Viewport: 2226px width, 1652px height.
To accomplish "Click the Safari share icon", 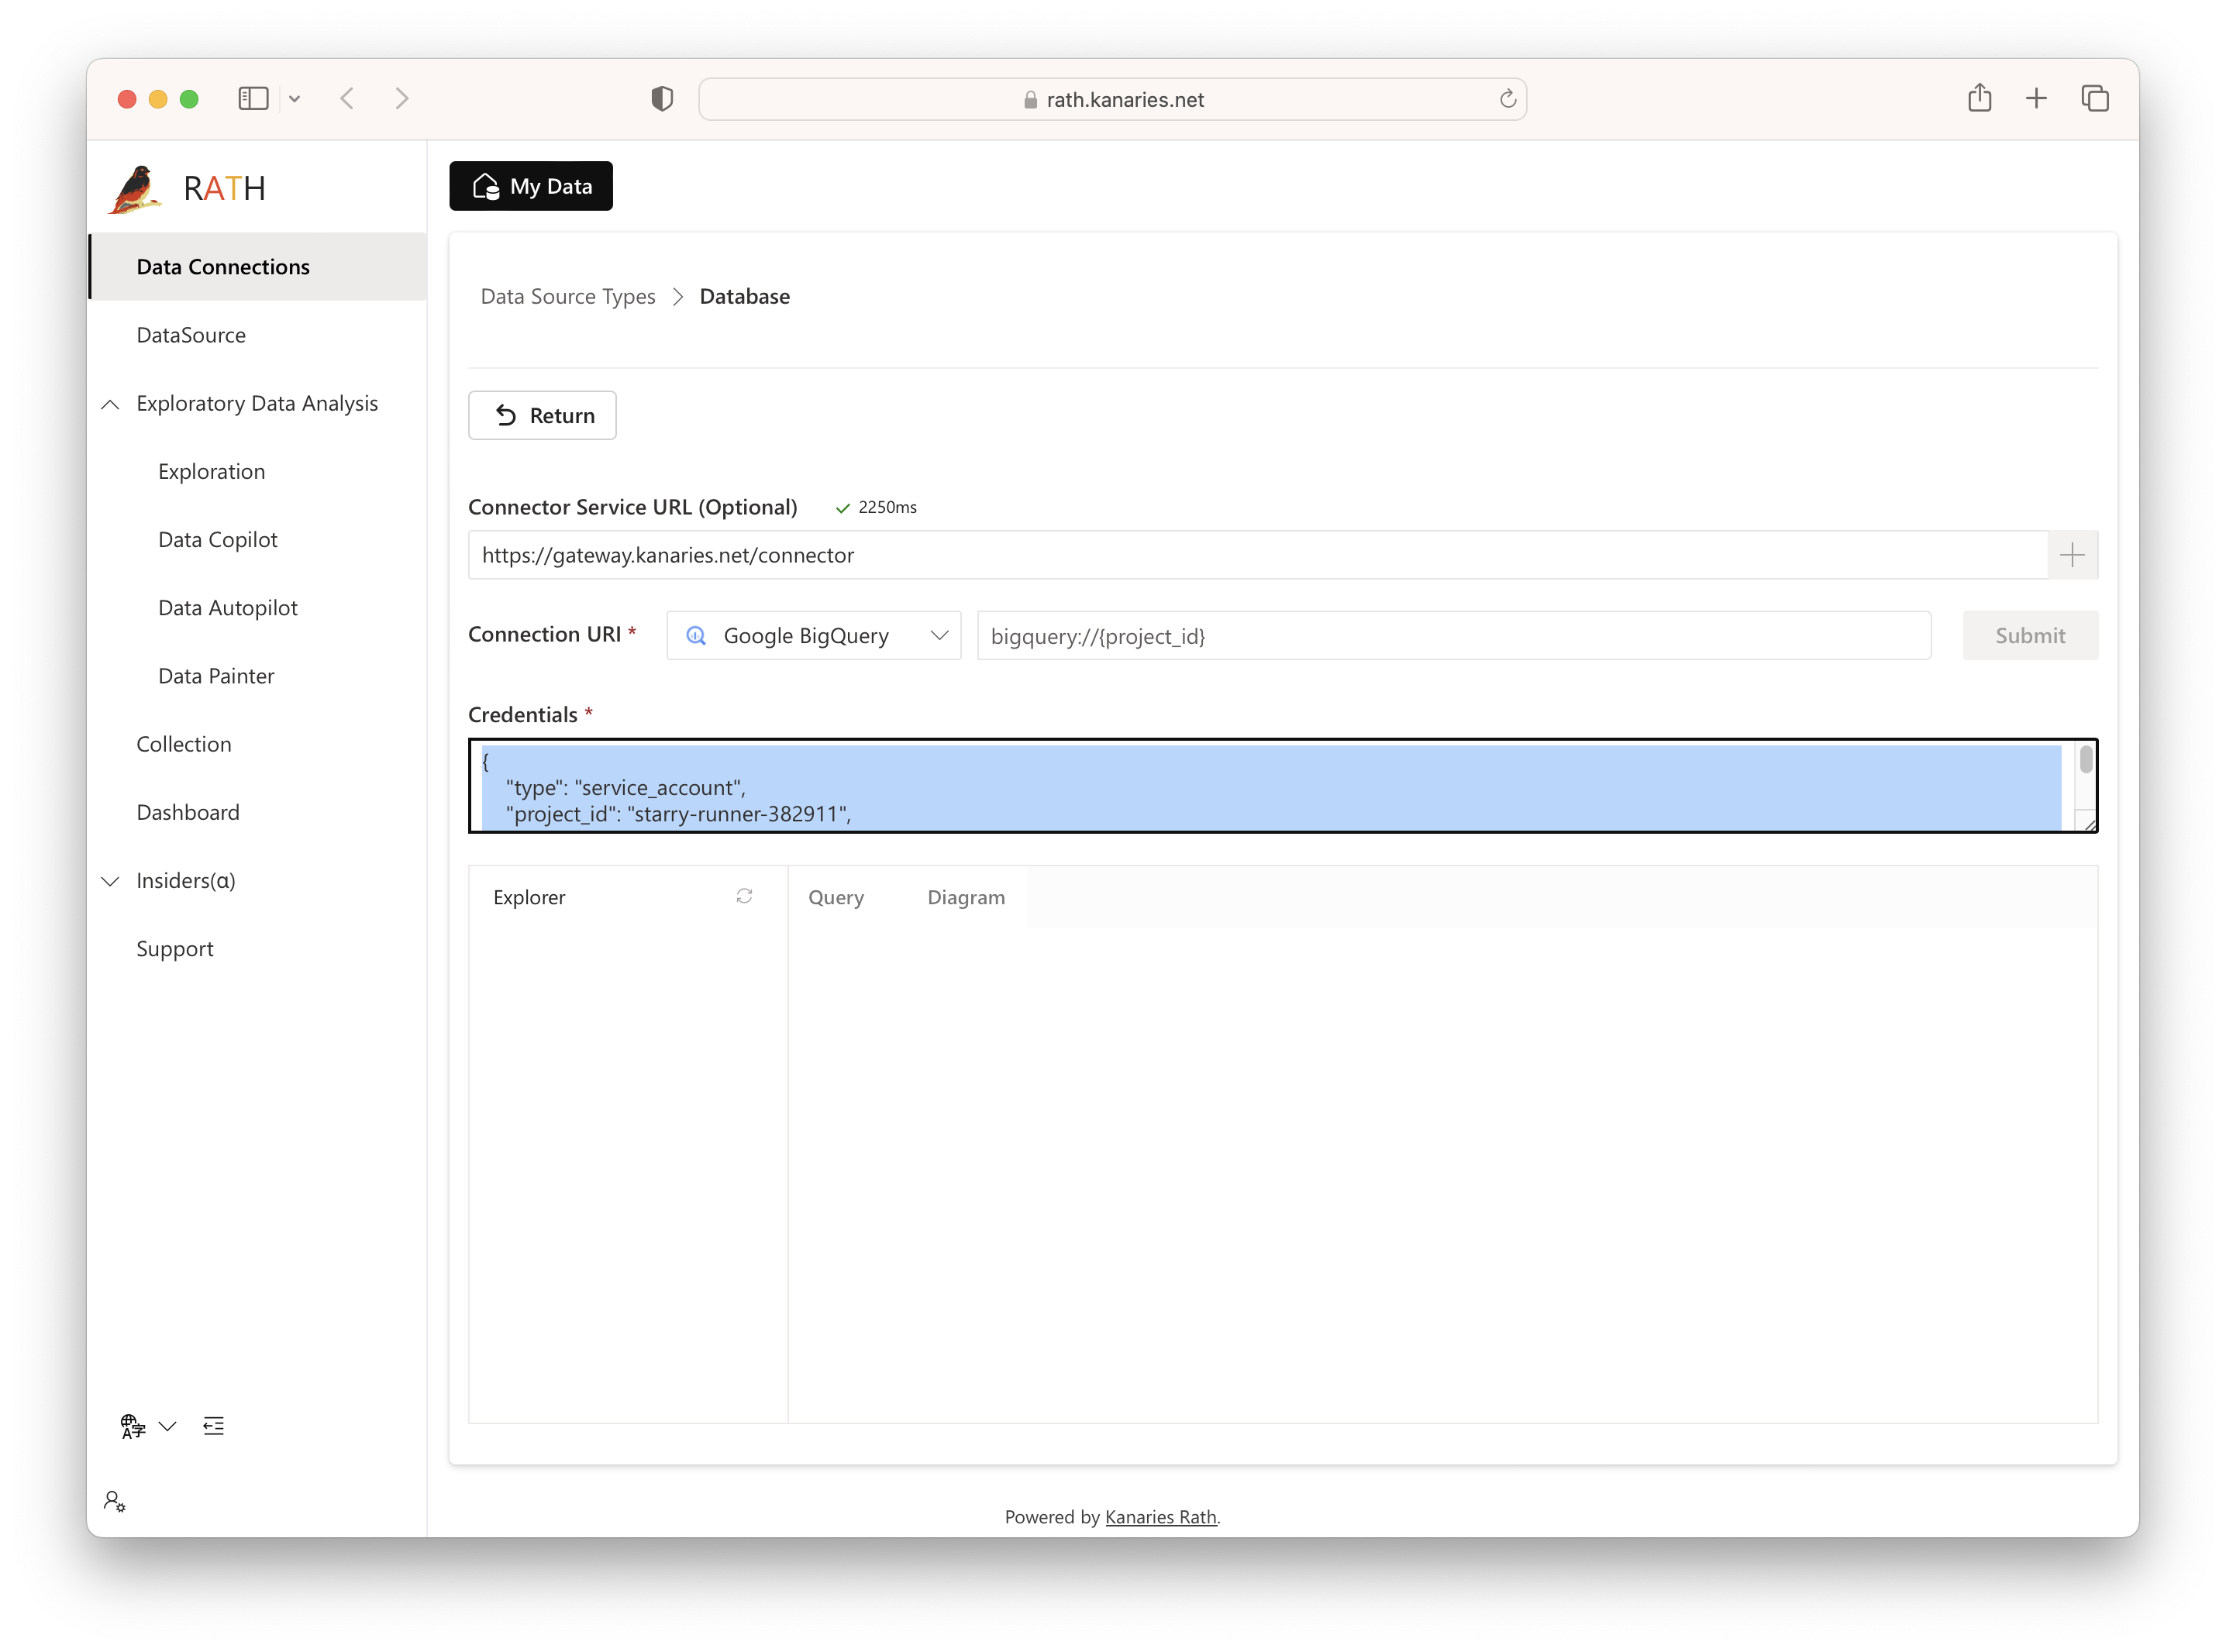I will [1979, 98].
